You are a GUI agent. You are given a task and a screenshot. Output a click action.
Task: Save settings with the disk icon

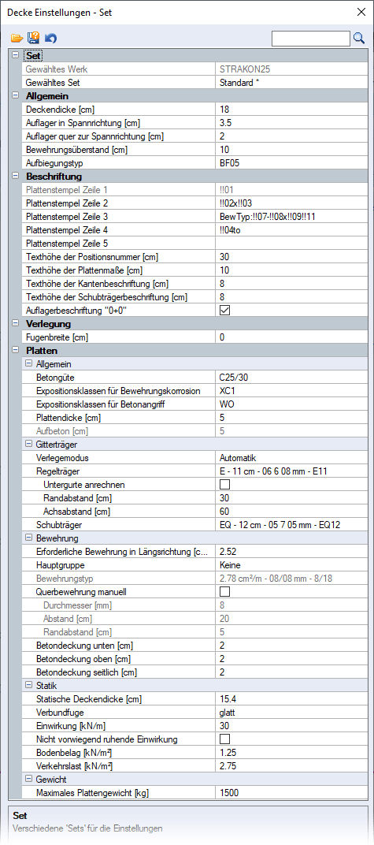(34, 38)
